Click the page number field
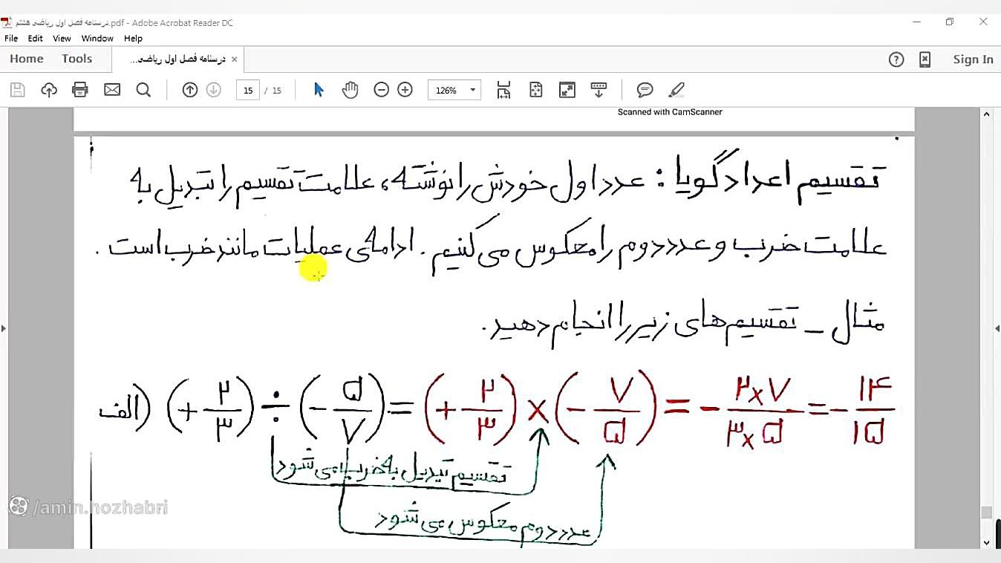Screen dimensions: 1001x563 point(248,90)
